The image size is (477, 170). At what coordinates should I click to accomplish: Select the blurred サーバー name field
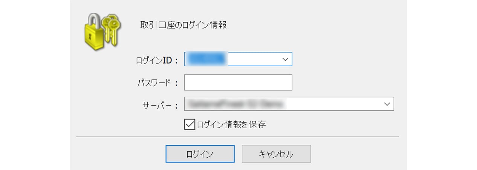tap(283, 104)
